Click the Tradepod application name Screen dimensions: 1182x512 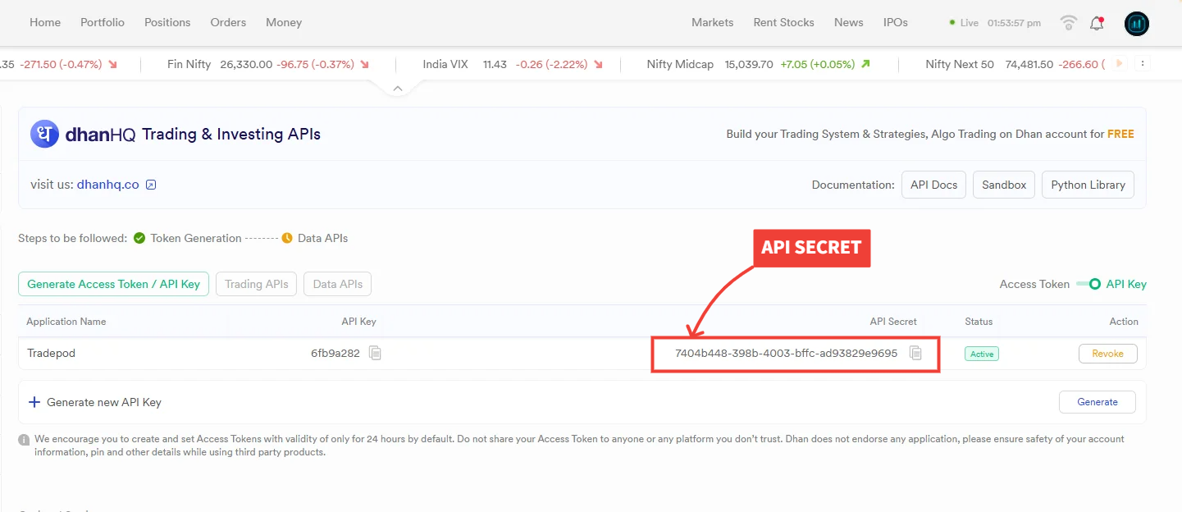pos(52,353)
